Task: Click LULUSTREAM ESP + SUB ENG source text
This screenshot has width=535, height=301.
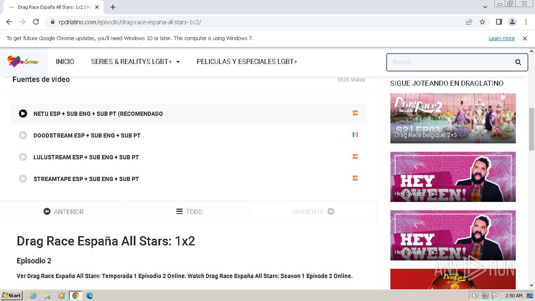Action: [x=86, y=157]
